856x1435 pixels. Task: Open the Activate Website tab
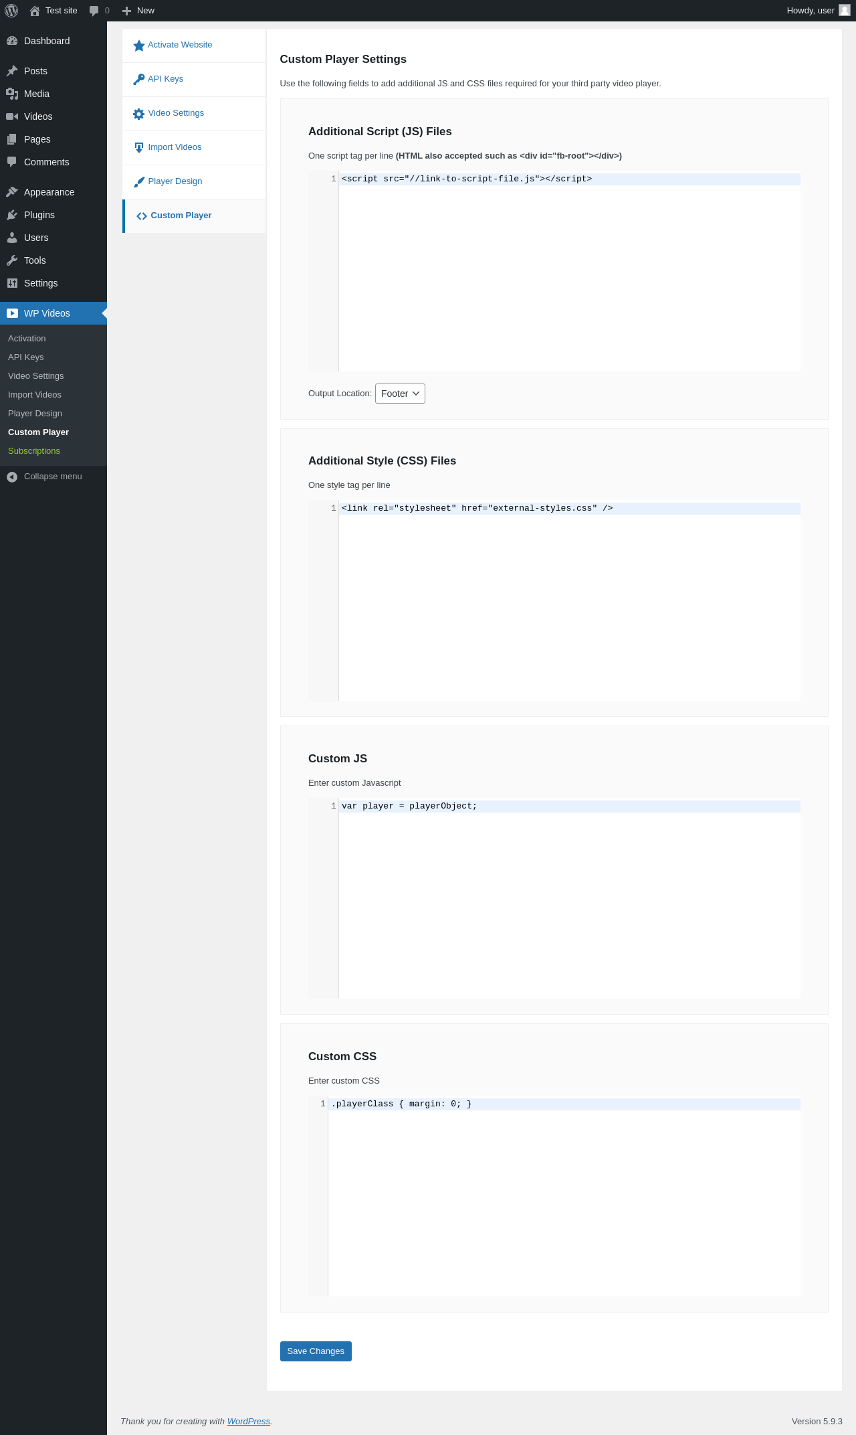(194, 46)
